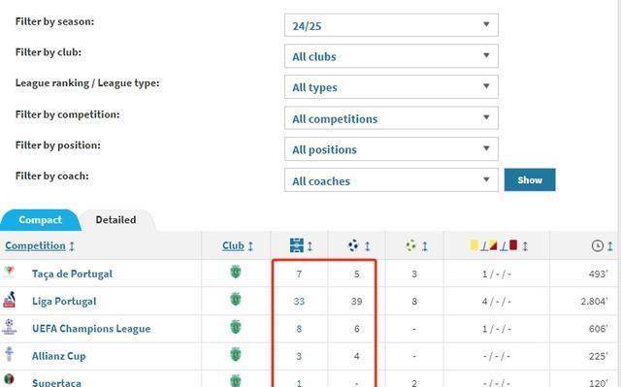Image resolution: width=621 pixels, height=387 pixels.
Task: Sort by minutes played clock icon
Action: point(598,246)
